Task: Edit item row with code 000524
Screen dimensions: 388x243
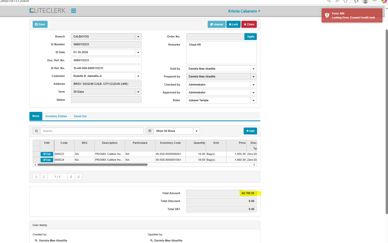Action: click(47, 160)
